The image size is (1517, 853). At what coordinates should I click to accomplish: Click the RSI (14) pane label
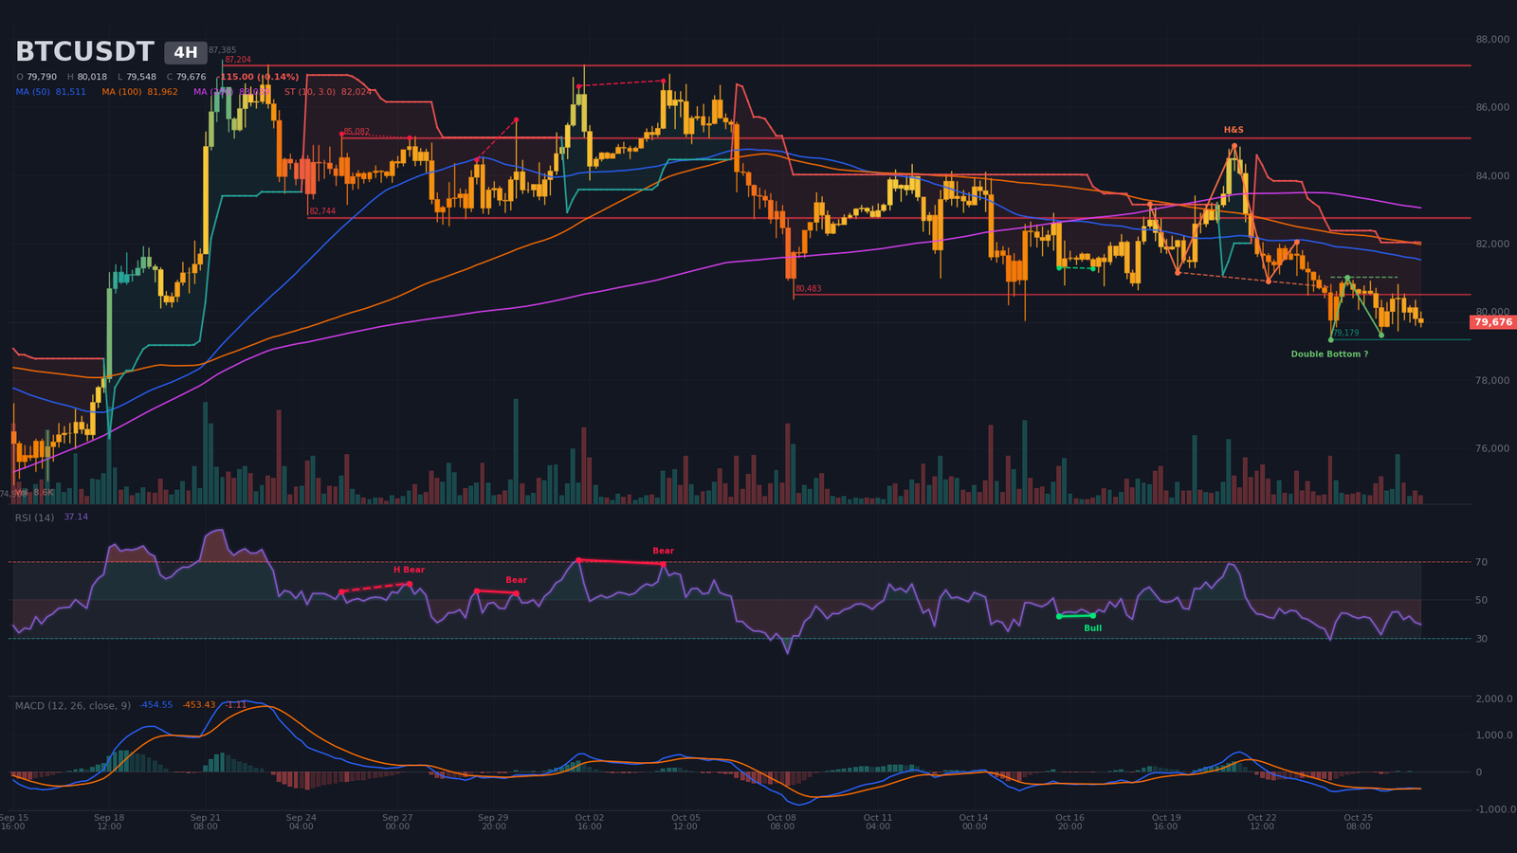[x=34, y=517]
